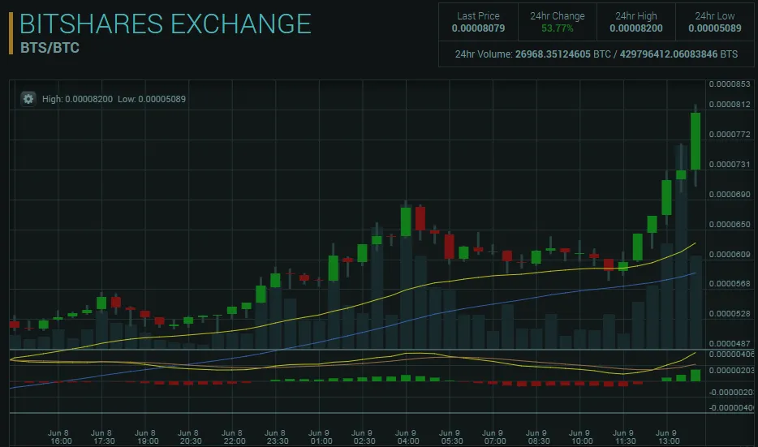758x447 pixels.
Task: Click the Jun 8 16:00 time axis label
Action: [x=59, y=436]
